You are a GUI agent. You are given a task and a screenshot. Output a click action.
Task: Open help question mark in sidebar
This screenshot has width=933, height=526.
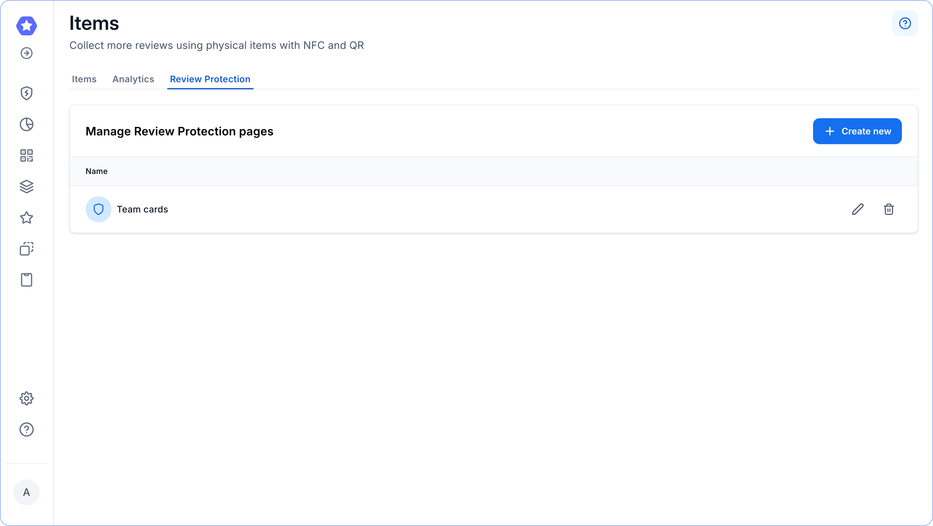pos(27,429)
